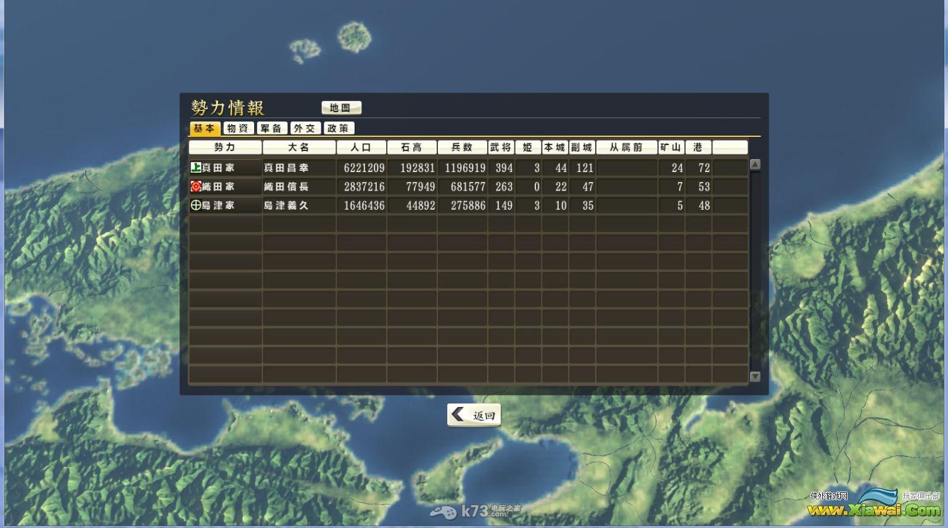Screen dimensions: 948x528
Task: Click population value 2837216
Action: pyautogui.click(x=364, y=187)
